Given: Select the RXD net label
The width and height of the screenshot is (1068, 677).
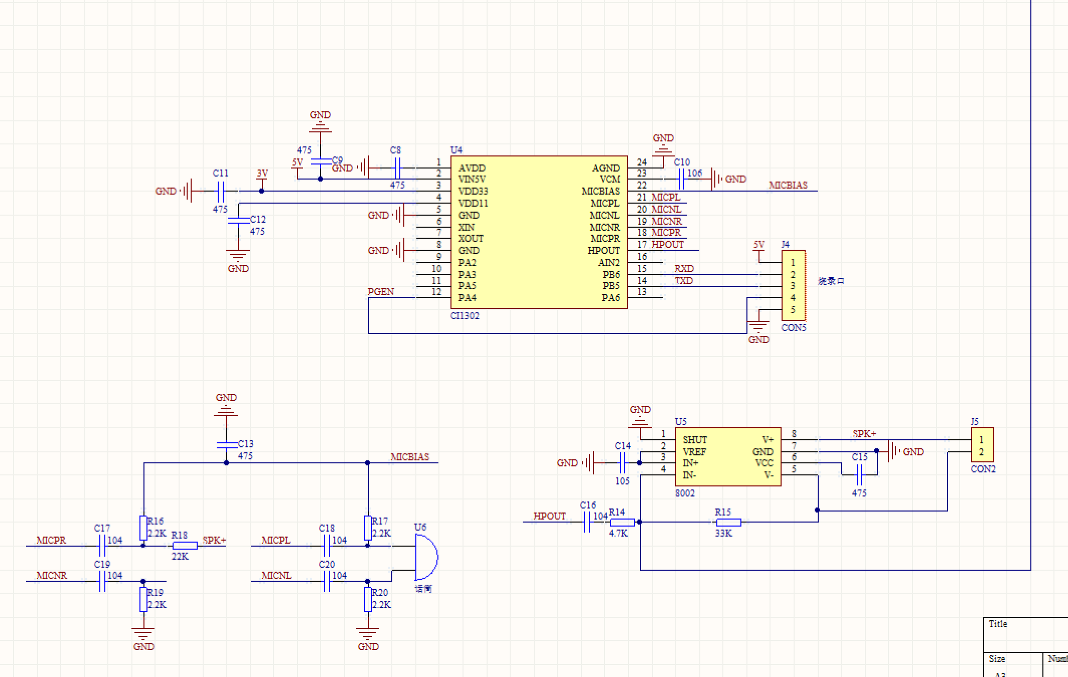Looking at the screenshot, I should pyautogui.click(x=684, y=269).
